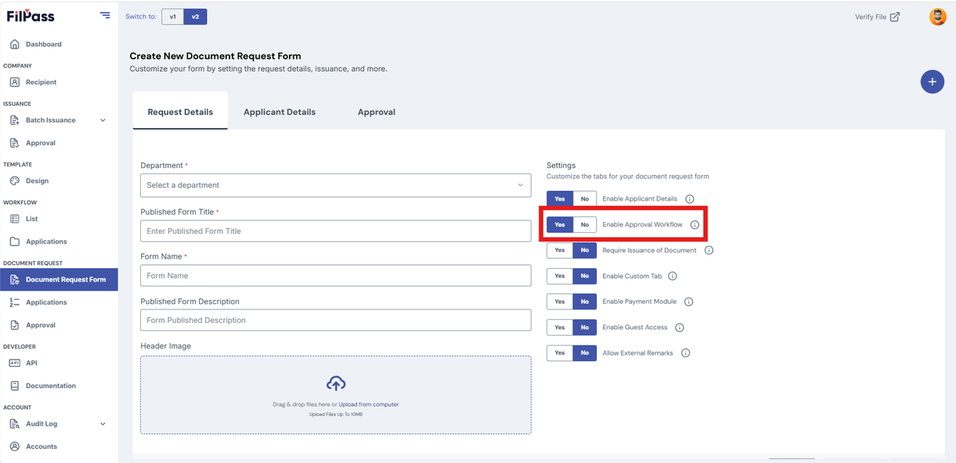Set Allow External Remarks to Yes
This screenshot has width=956, height=463.
pos(560,352)
